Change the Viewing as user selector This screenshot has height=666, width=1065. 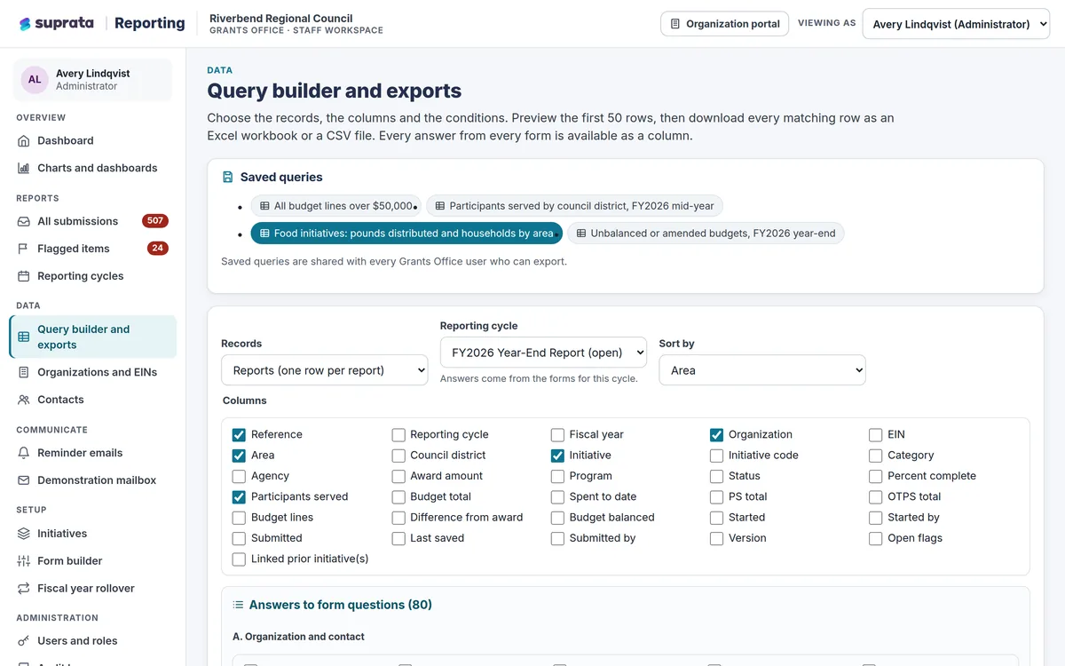click(956, 24)
